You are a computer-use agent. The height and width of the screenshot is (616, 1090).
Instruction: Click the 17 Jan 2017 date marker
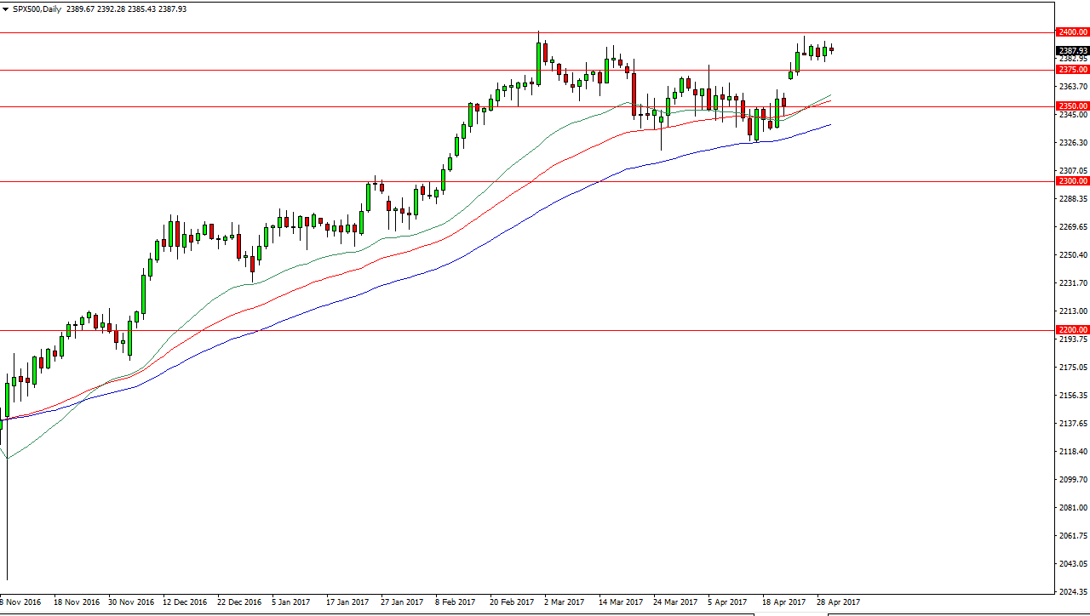coord(347,602)
